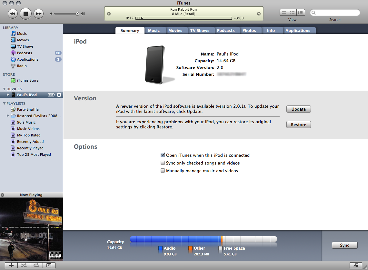Image resolution: width=368 pixels, height=270 pixels.
Task: Switch to grouped album view
Action: click(x=293, y=13)
